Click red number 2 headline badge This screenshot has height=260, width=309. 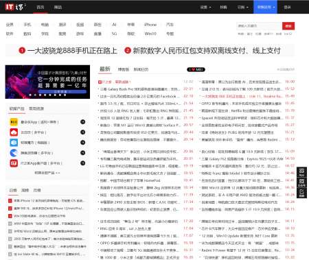pyautogui.click(x=128, y=50)
